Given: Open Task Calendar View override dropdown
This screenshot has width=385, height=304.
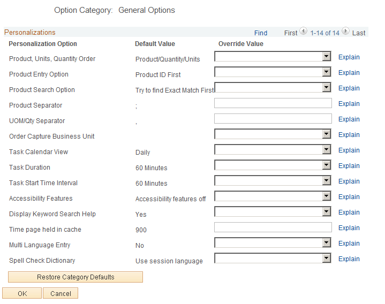Looking at the screenshot, I should (x=273, y=149).
